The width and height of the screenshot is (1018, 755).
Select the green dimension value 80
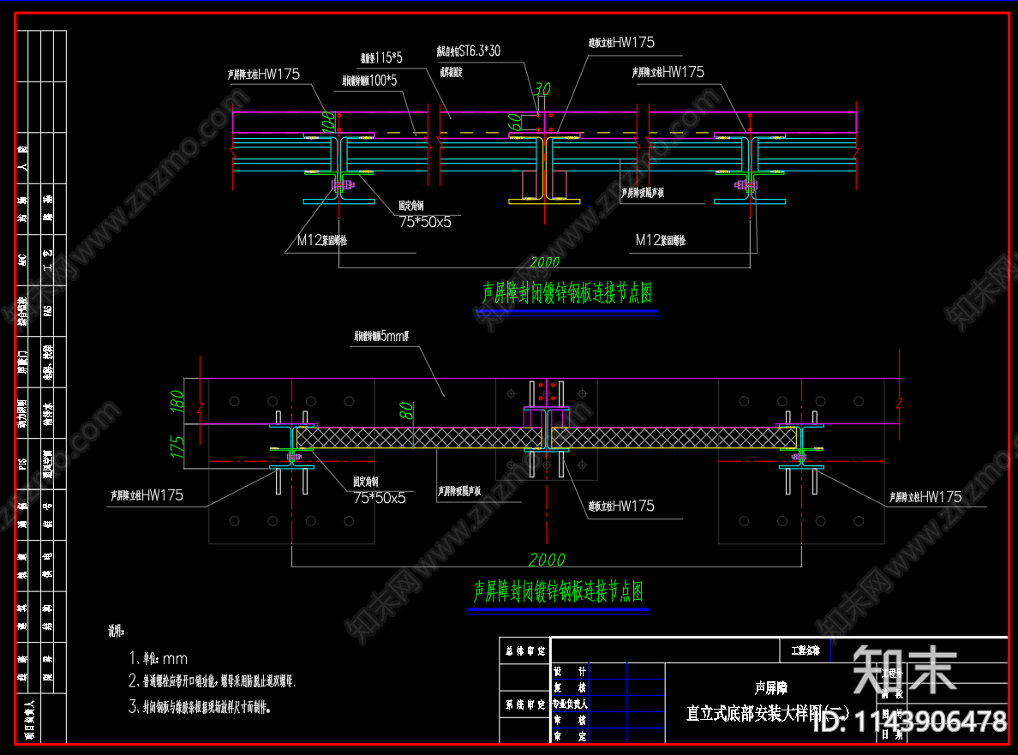[x=406, y=410]
